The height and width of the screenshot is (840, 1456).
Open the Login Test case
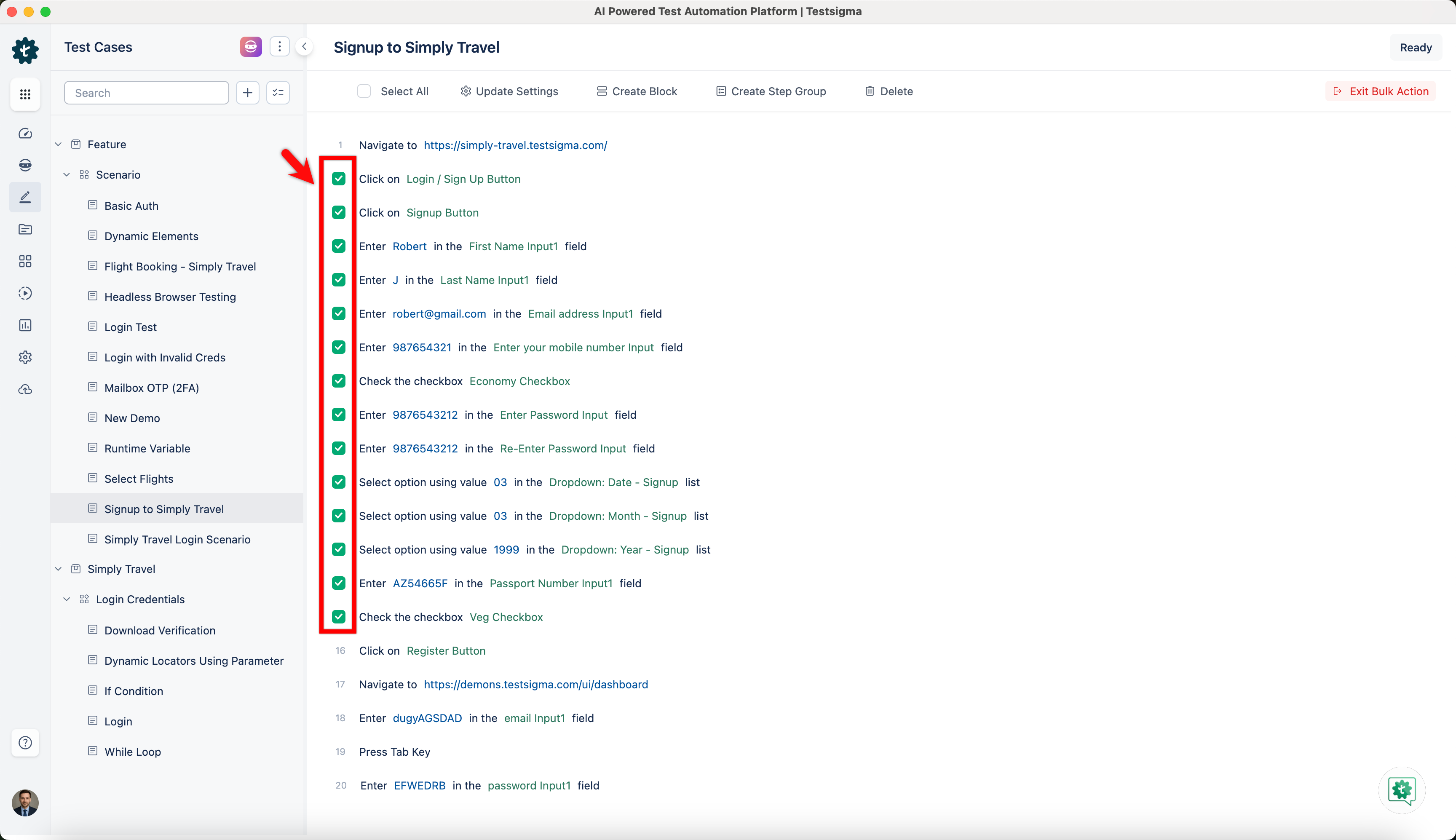pyautogui.click(x=130, y=327)
